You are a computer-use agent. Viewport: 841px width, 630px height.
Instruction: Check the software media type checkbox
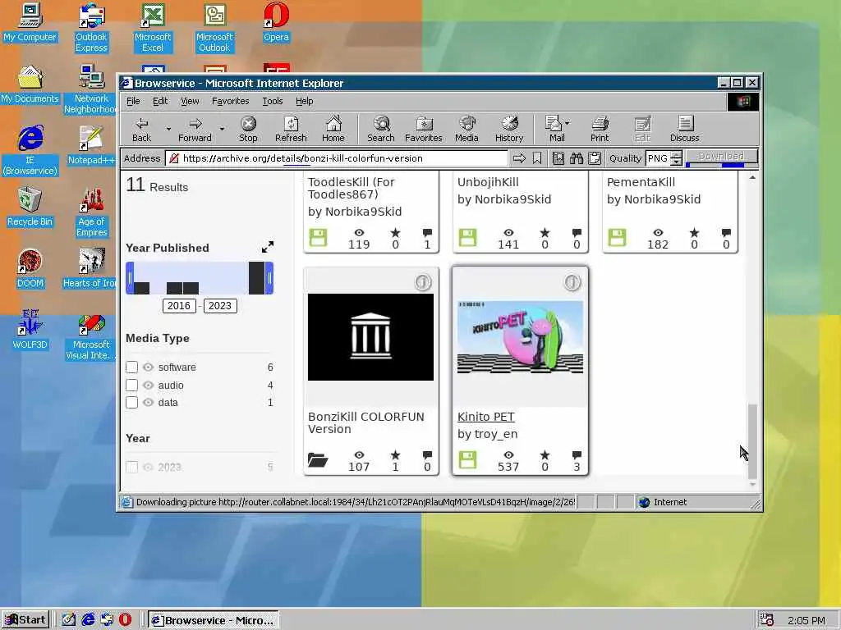(131, 367)
